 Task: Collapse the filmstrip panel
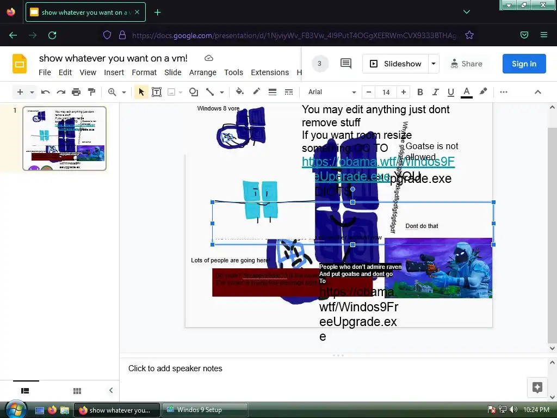(x=111, y=390)
